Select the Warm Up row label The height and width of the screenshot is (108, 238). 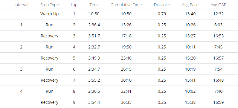[49, 14]
